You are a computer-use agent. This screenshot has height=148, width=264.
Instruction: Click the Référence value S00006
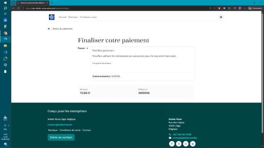pyautogui.click(x=144, y=93)
